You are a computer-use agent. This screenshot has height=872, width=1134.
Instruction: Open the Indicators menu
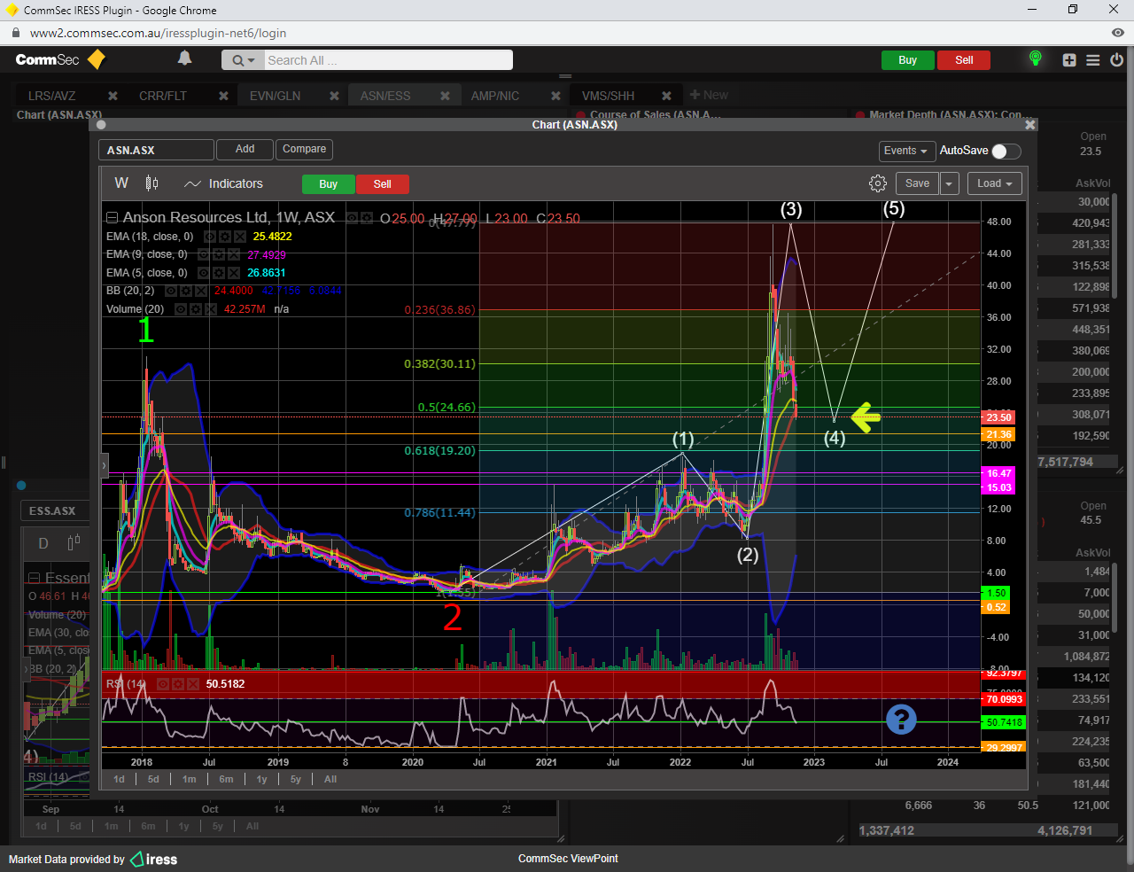[223, 183]
